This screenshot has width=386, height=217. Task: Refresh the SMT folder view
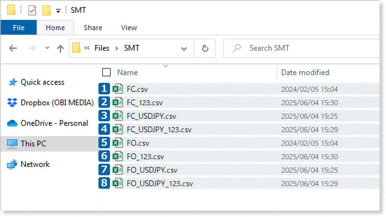click(205, 48)
